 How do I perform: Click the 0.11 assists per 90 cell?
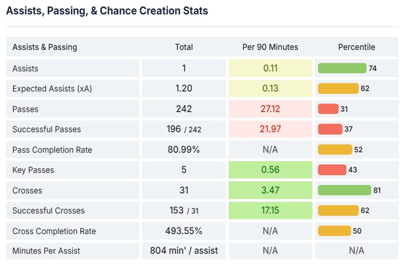coord(270,68)
